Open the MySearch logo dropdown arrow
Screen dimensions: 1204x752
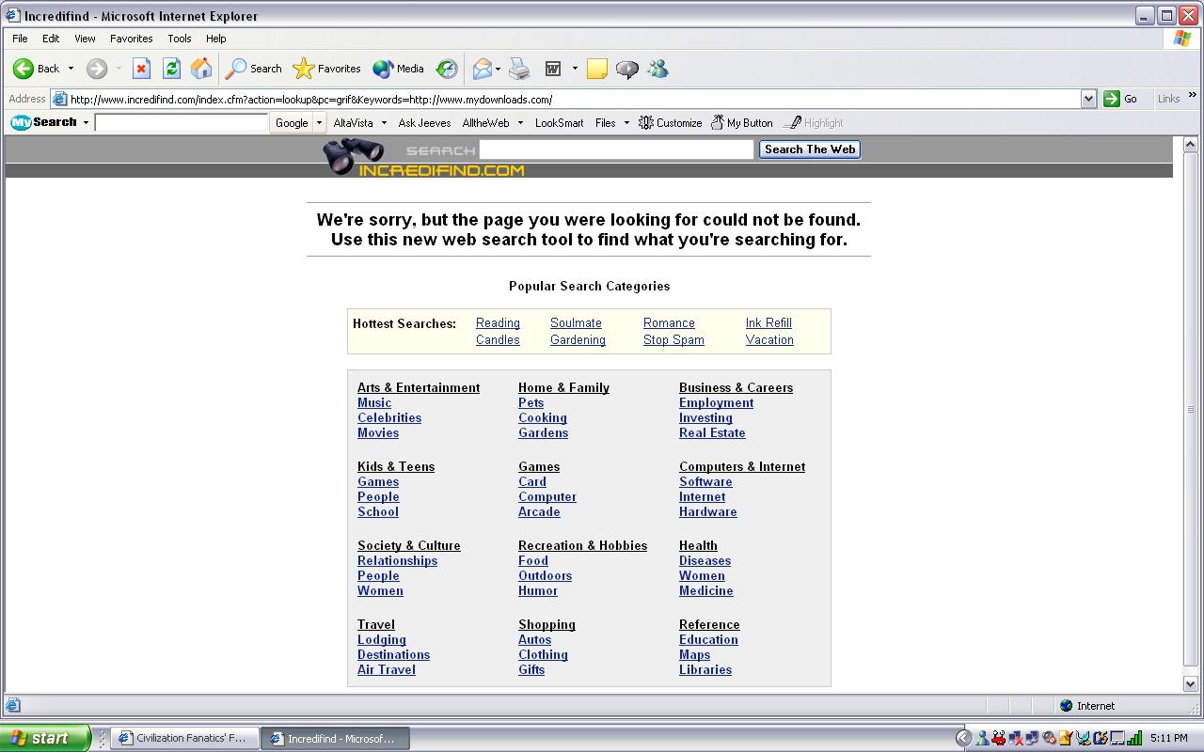(x=86, y=123)
